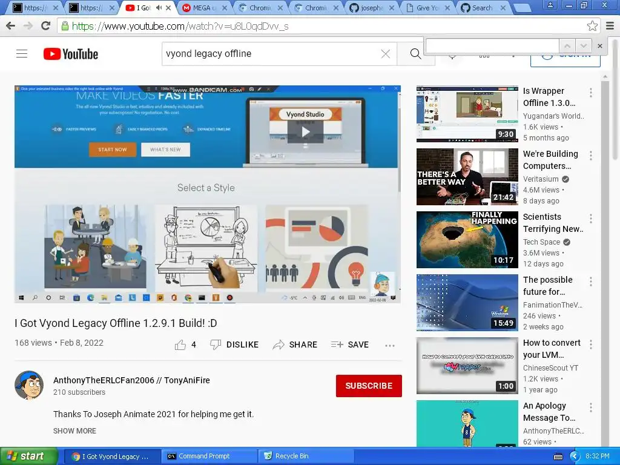Viewport: 620px width, 465px height.
Task: Switch to the first Chromium tab
Action: (260, 7)
